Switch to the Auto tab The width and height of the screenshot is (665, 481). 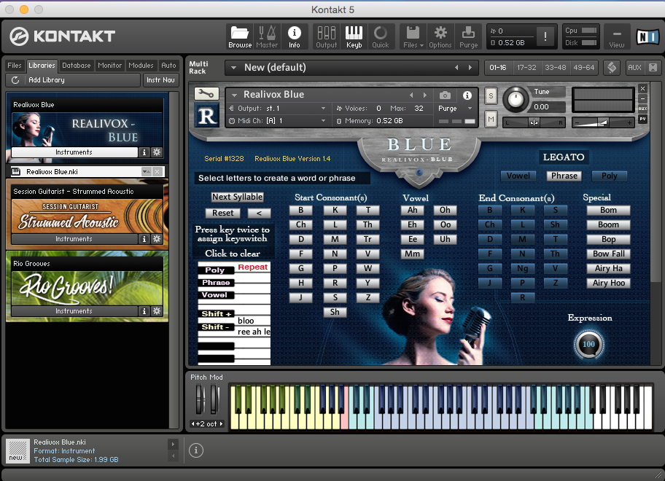168,66
